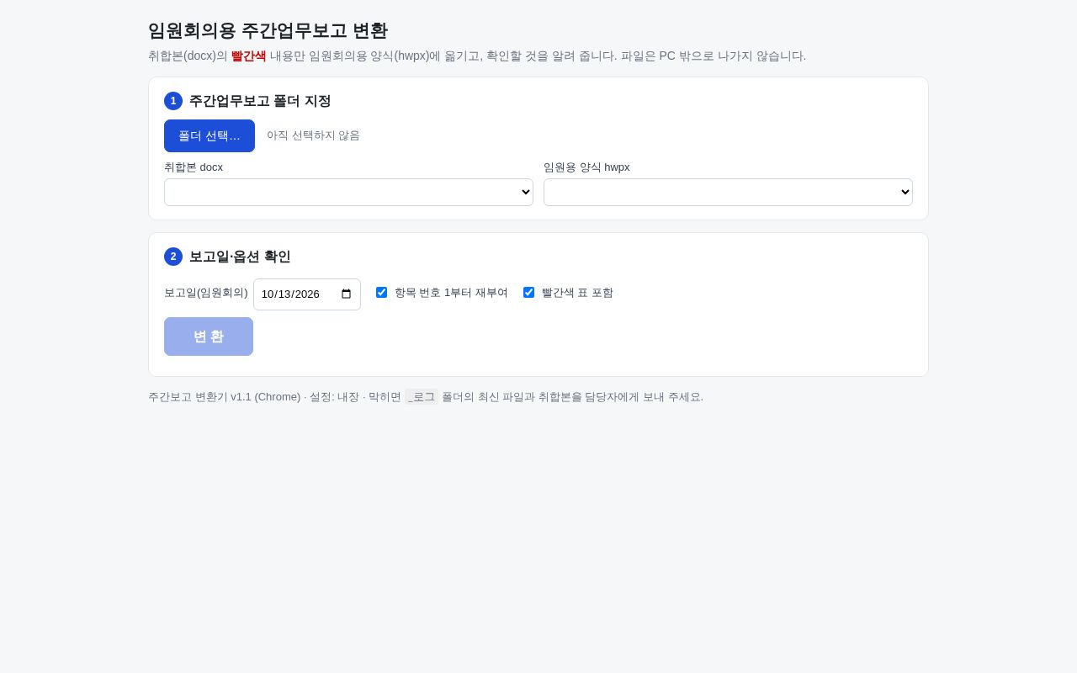Click the 변 환 button
Viewport: 1077px width, 673px height.
(209, 336)
